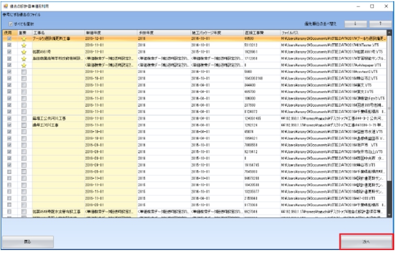Check the 重要 checkbox for 繰越工公共河川工事 row
This screenshot has height=253, width=396.
click(x=24, y=119)
